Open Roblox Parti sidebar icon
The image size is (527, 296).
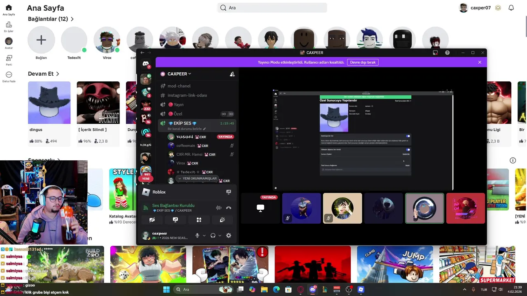tap(9, 58)
